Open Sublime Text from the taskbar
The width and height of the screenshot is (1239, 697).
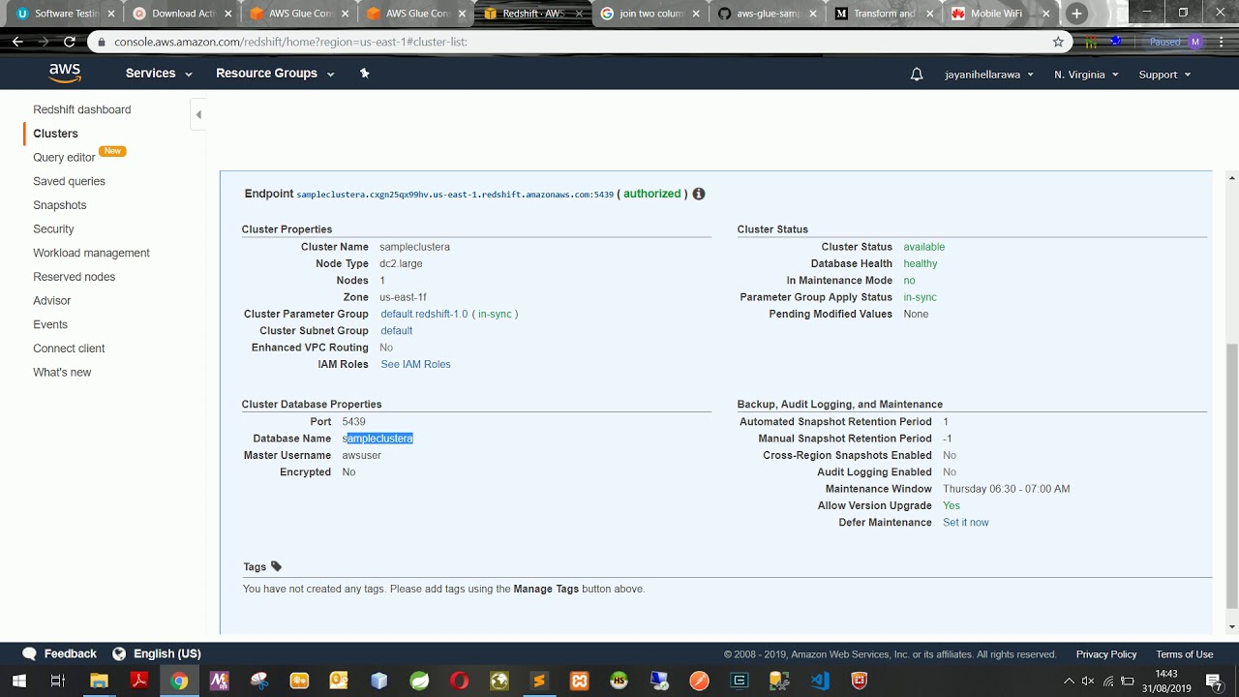click(x=539, y=681)
